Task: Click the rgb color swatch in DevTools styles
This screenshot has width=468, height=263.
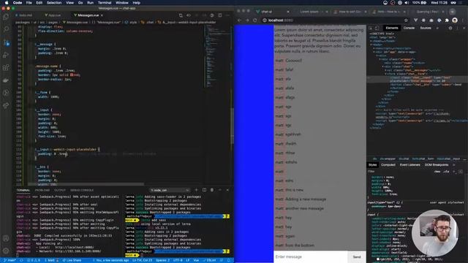Action: pos(378,259)
